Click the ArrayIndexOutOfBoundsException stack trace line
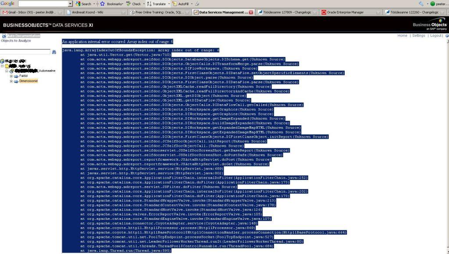 [x=141, y=50]
